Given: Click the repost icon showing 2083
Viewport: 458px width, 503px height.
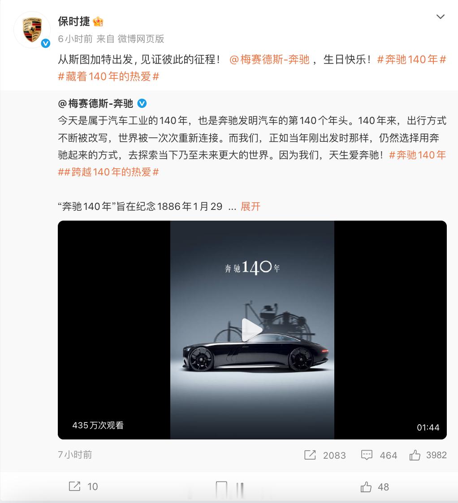Looking at the screenshot, I should [310, 455].
